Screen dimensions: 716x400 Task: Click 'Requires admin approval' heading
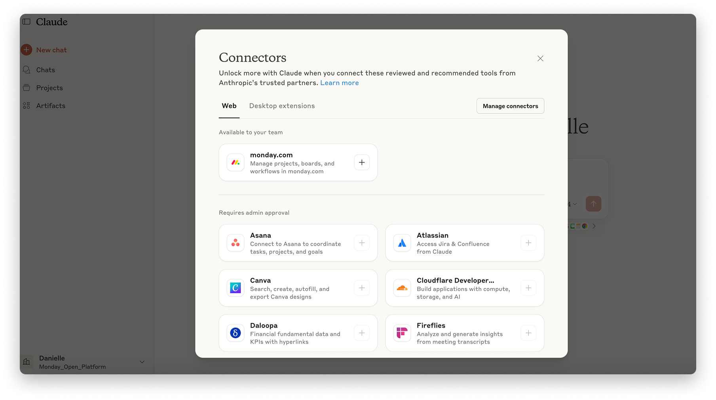tap(254, 213)
